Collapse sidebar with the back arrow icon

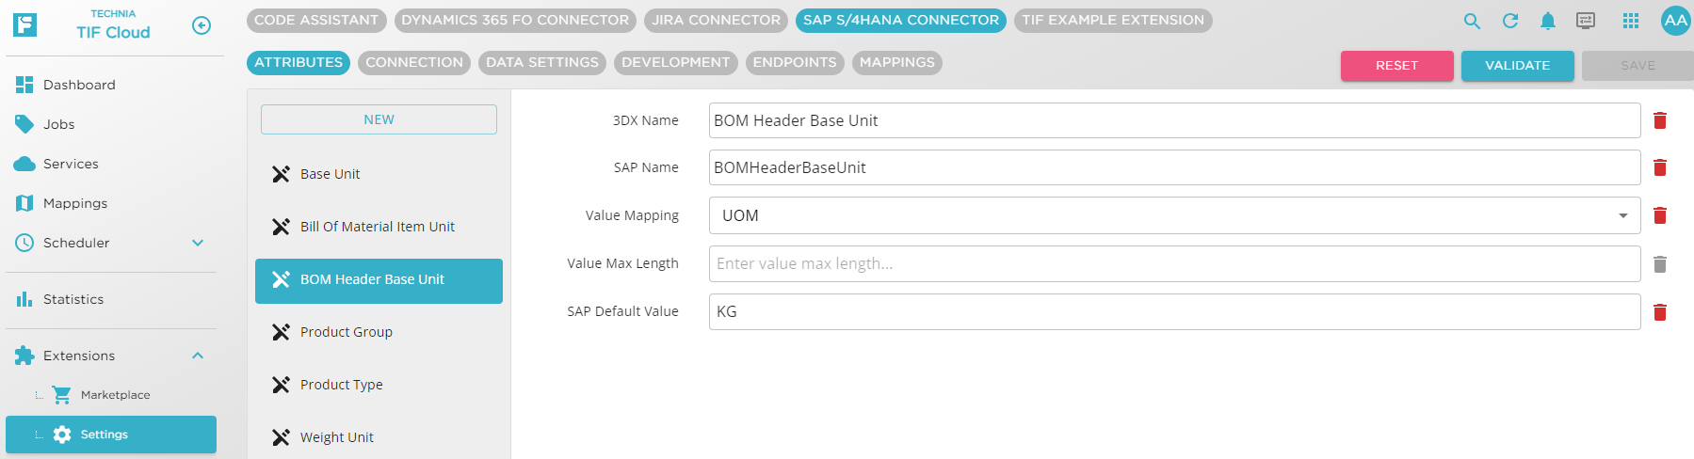(202, 25)
